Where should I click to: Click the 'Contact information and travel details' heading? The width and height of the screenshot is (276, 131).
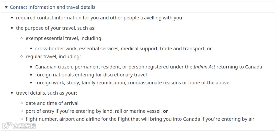coord(52,7)
